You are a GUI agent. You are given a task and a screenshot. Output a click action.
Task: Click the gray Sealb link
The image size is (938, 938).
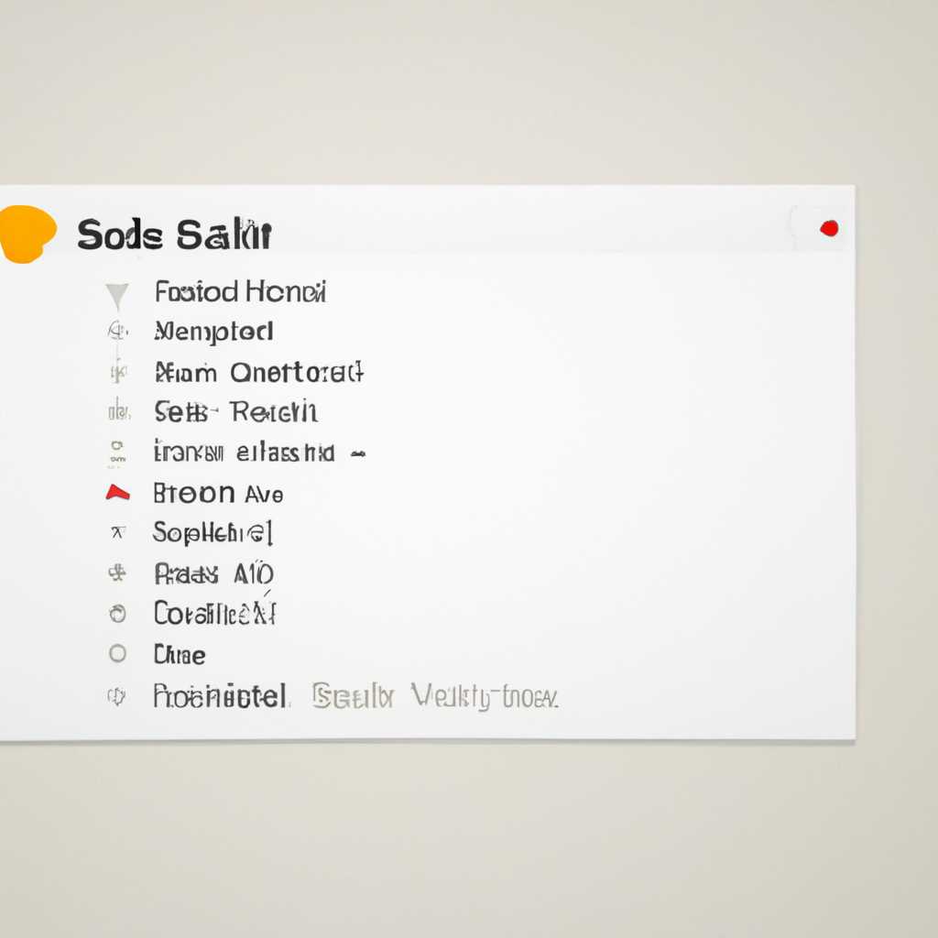[353, 697]
